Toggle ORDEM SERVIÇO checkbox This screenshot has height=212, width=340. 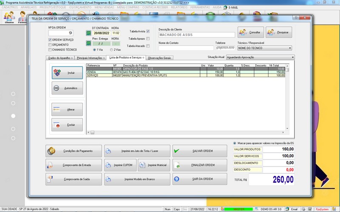coord(50,40)
